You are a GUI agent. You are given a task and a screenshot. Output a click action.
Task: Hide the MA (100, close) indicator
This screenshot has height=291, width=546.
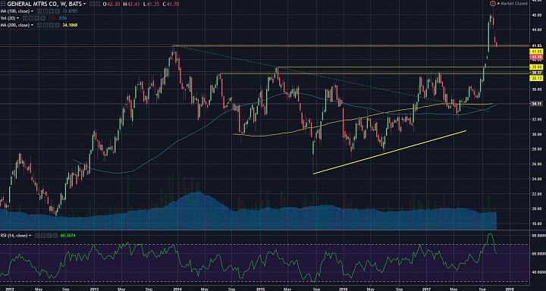click(x=39, y=11)
